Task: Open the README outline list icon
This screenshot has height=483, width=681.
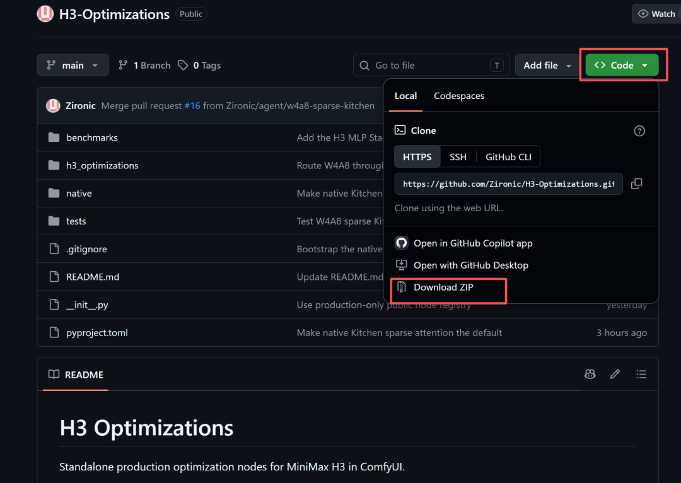Action: click(641, 374)
